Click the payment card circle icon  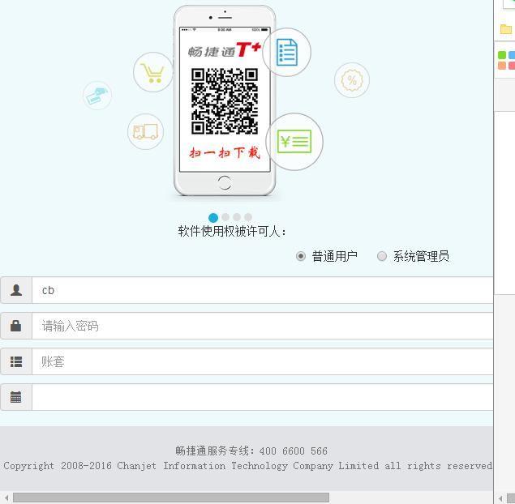pyautogui.click(x=97, y=95)
